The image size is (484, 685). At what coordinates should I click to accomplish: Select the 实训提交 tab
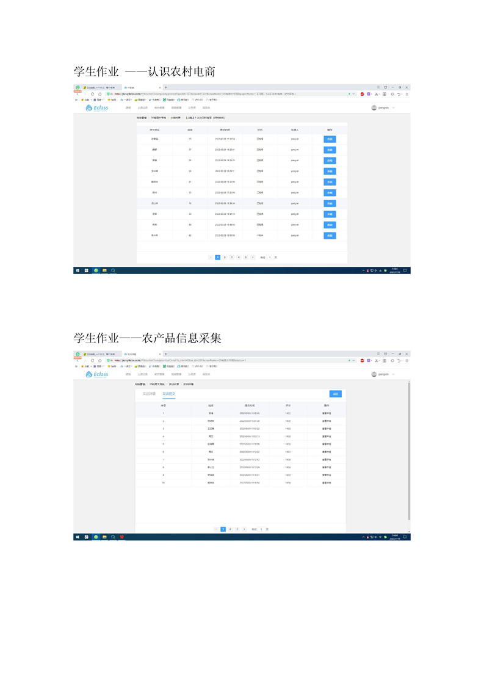168,394
